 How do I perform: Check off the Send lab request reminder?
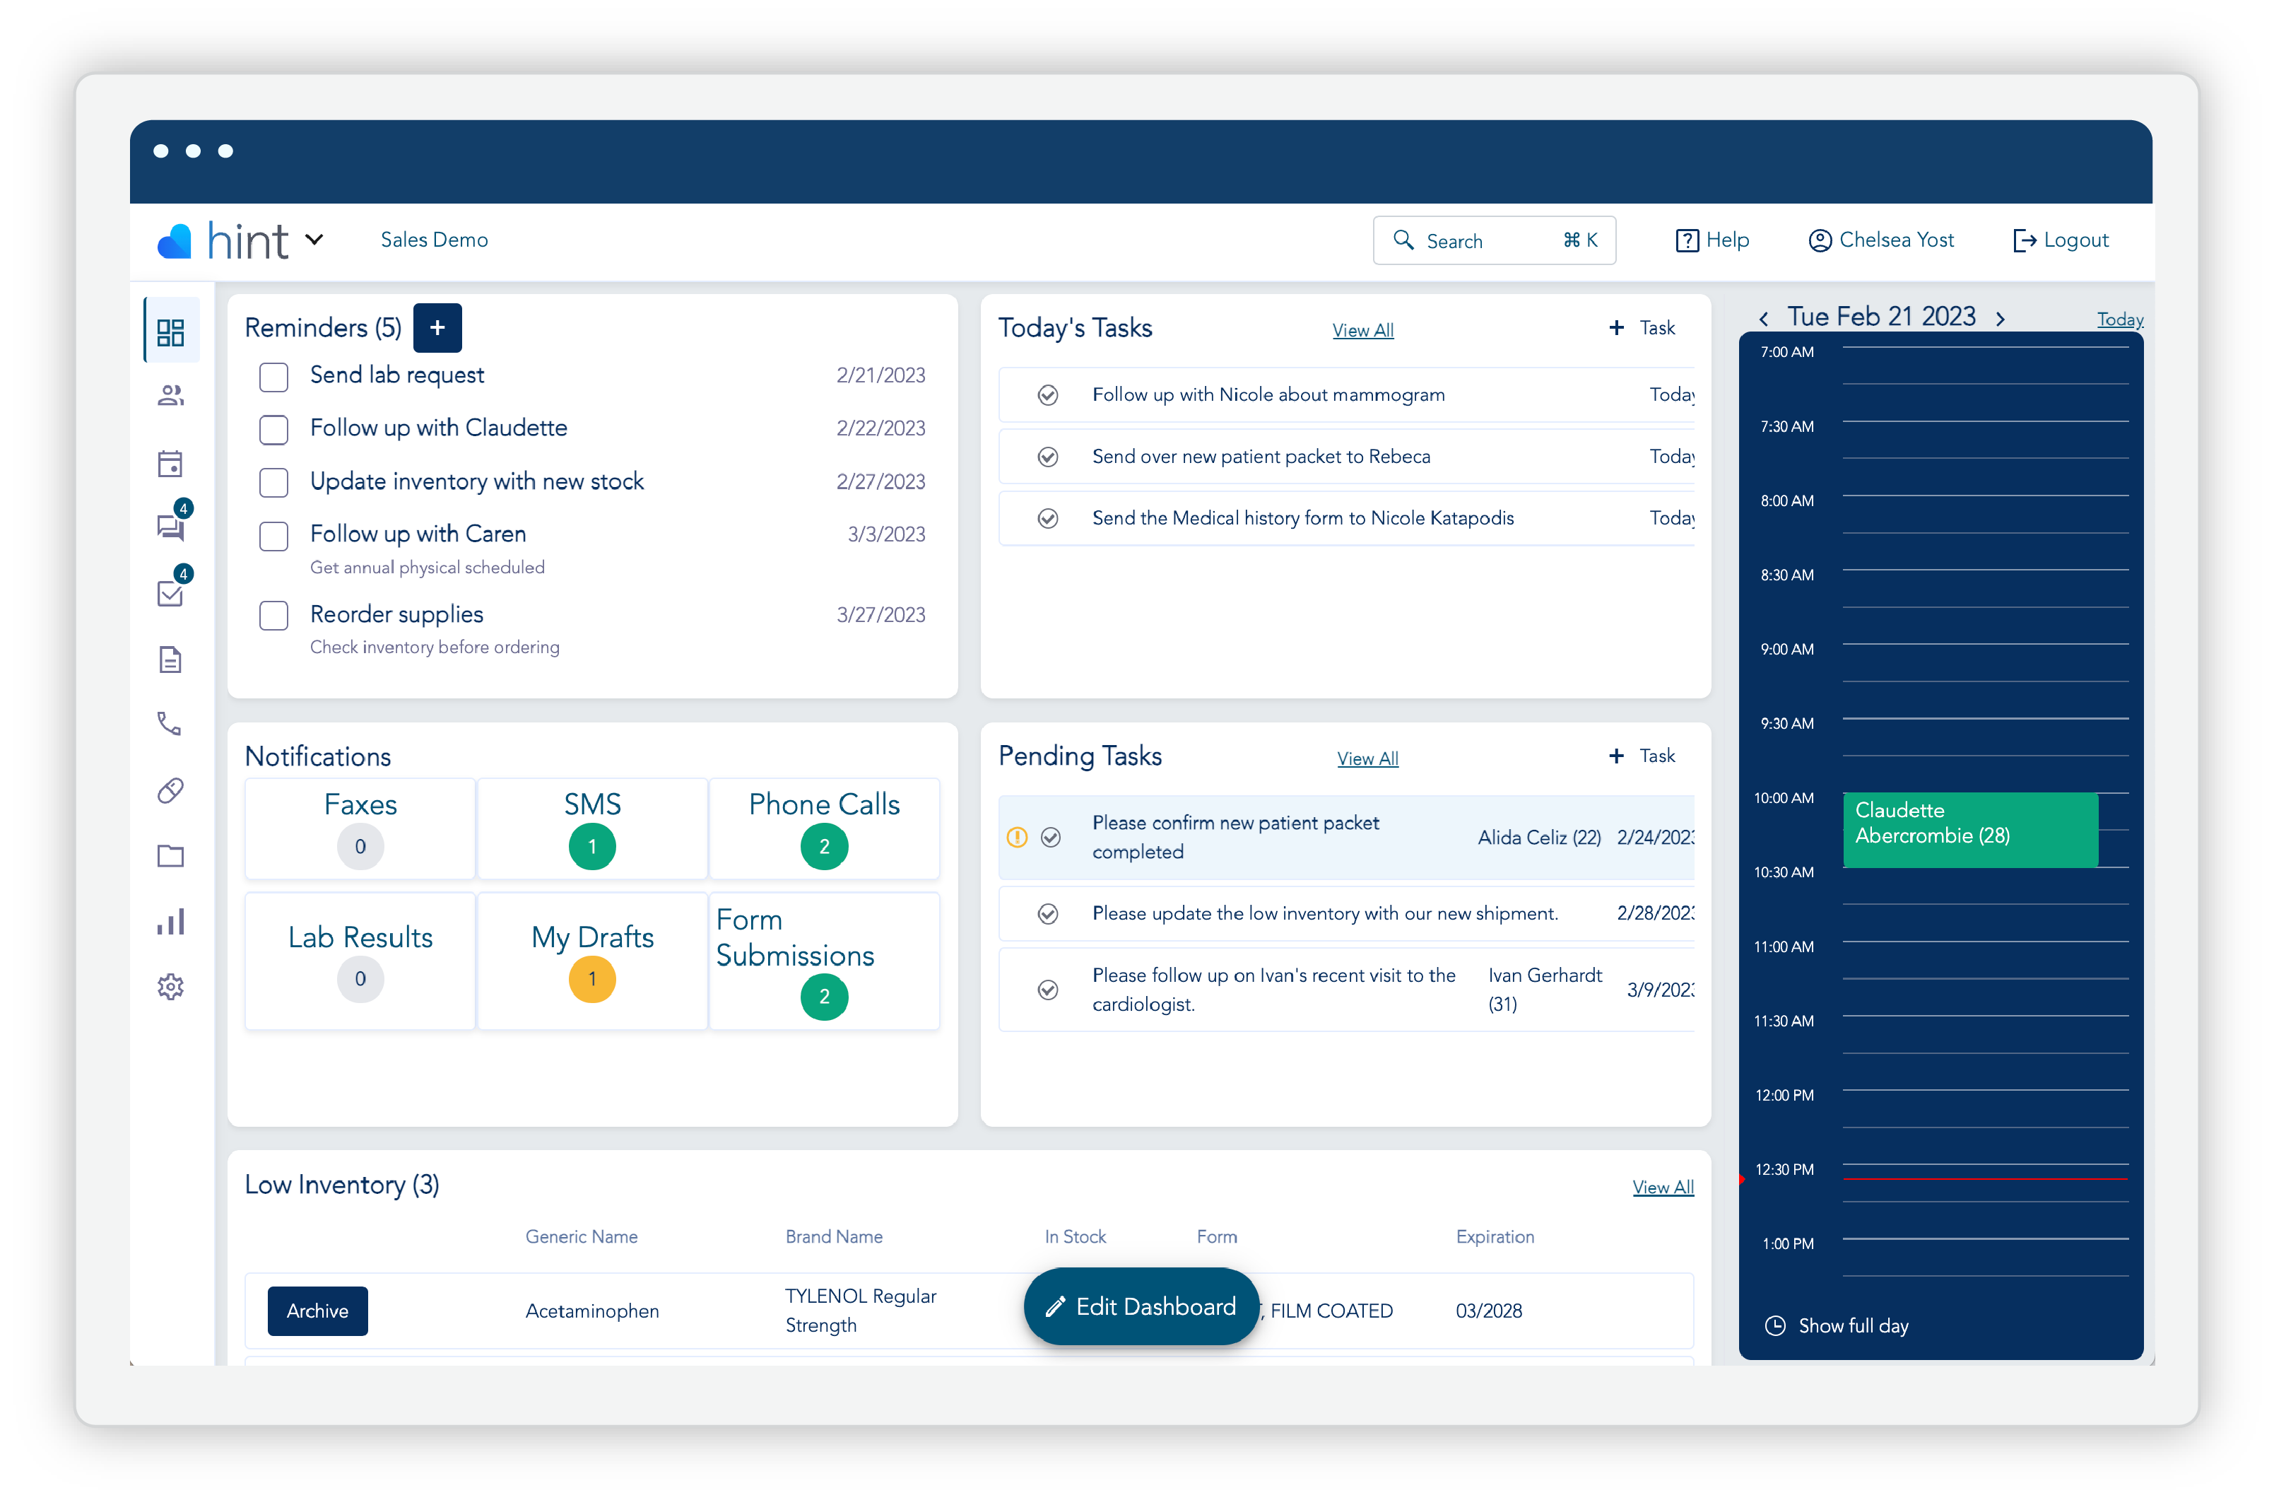coord(273,377)
